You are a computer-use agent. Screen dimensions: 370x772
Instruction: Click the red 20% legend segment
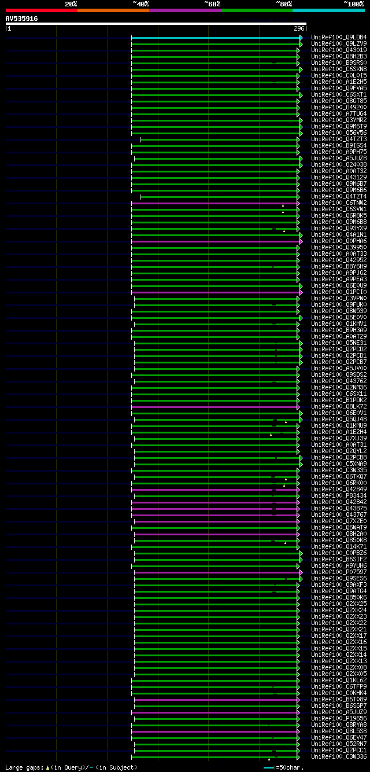pos(42,10)
